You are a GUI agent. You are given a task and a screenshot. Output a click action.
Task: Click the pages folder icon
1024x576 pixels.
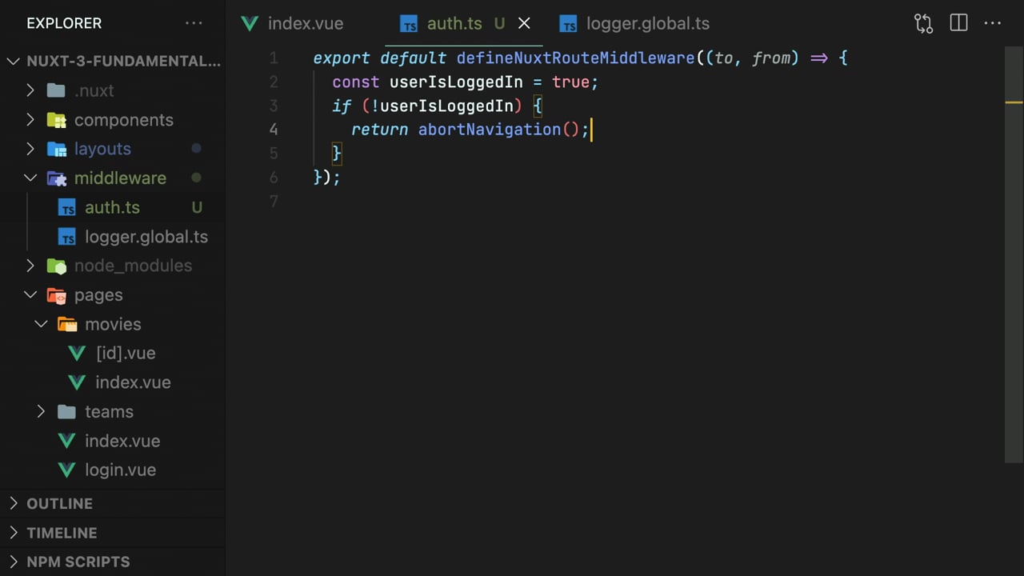(56, 294)
